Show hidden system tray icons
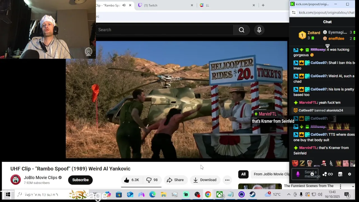The height and width of the screenshot is (202, 359). (289, 194)
